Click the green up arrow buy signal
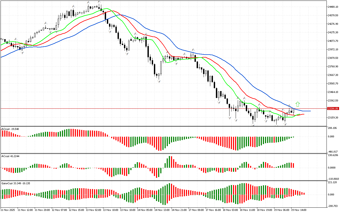 click(298, 104)
